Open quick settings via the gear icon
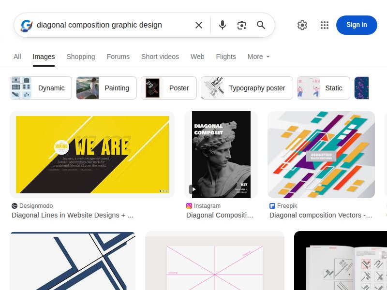The height and width of the screenshot is (290, 387). (x=302, y=25)
